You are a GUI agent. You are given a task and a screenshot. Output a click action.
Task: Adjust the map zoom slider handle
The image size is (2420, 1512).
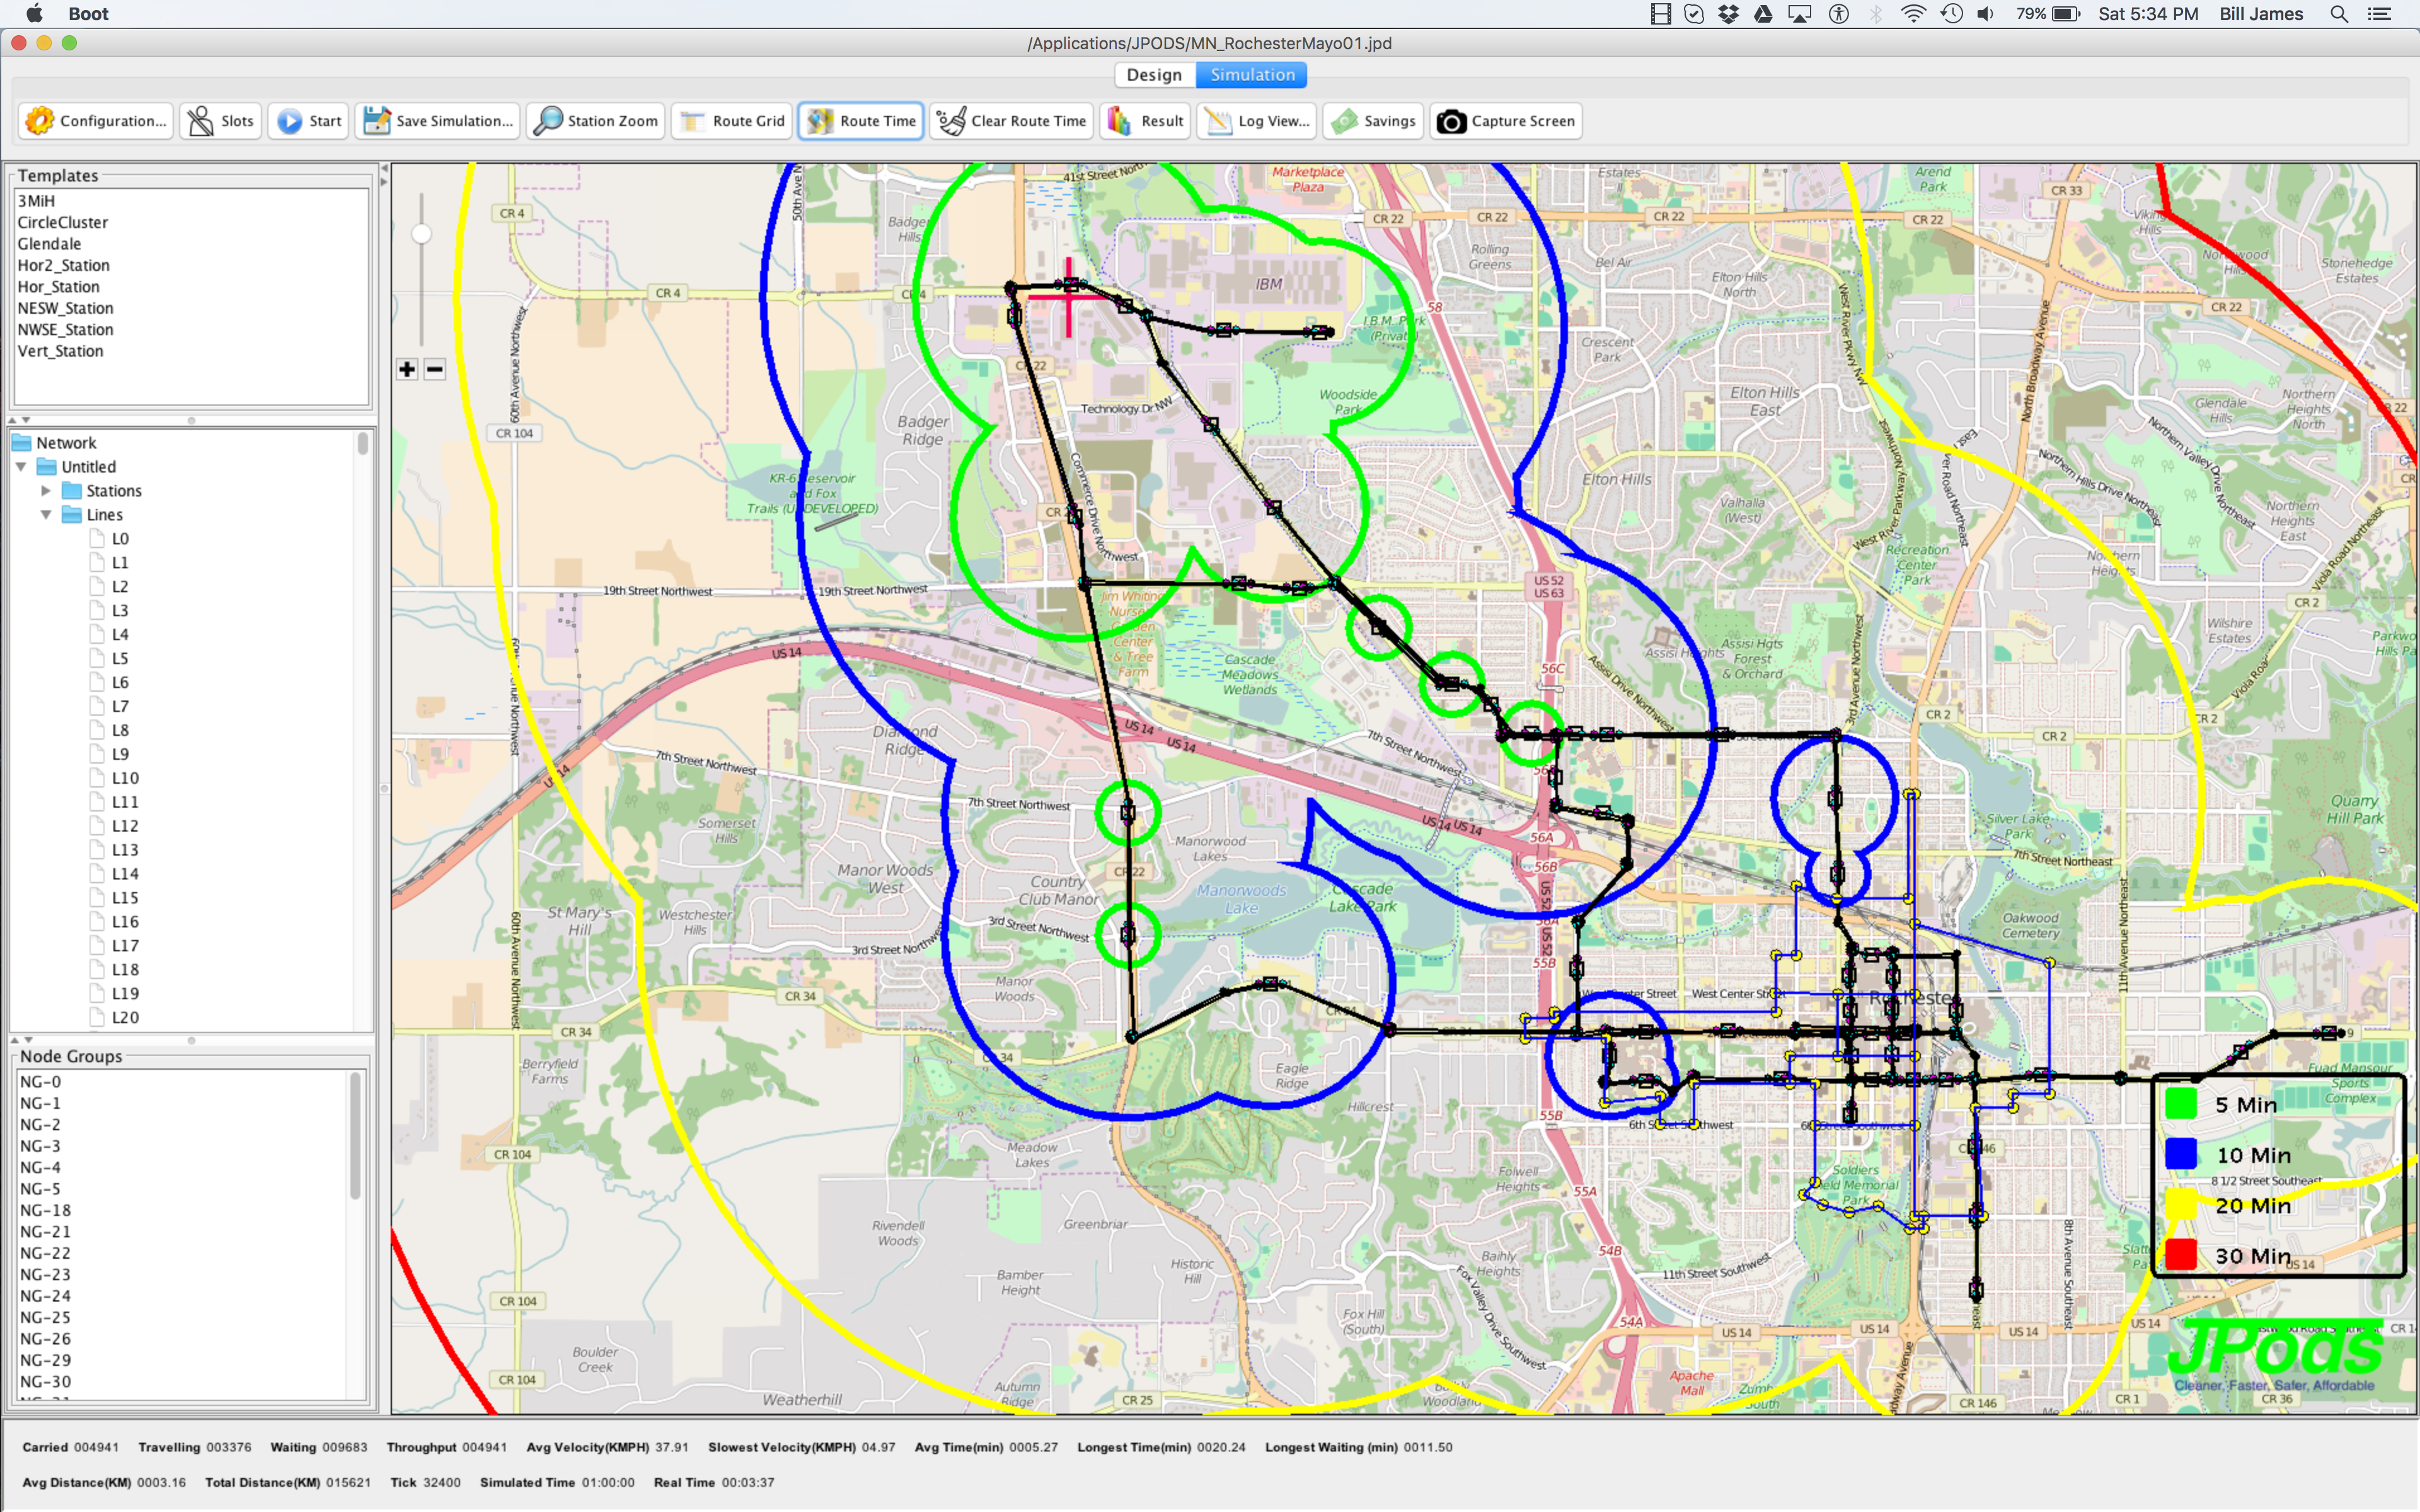[422, 234]
